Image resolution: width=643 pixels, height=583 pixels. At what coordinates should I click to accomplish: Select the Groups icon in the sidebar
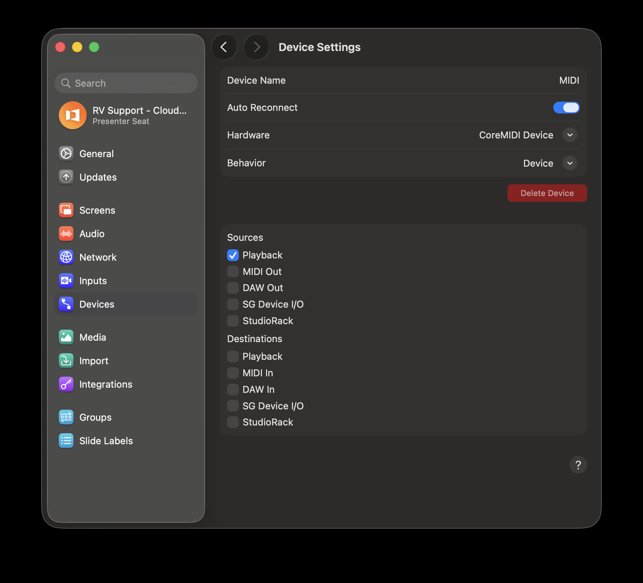66,417
